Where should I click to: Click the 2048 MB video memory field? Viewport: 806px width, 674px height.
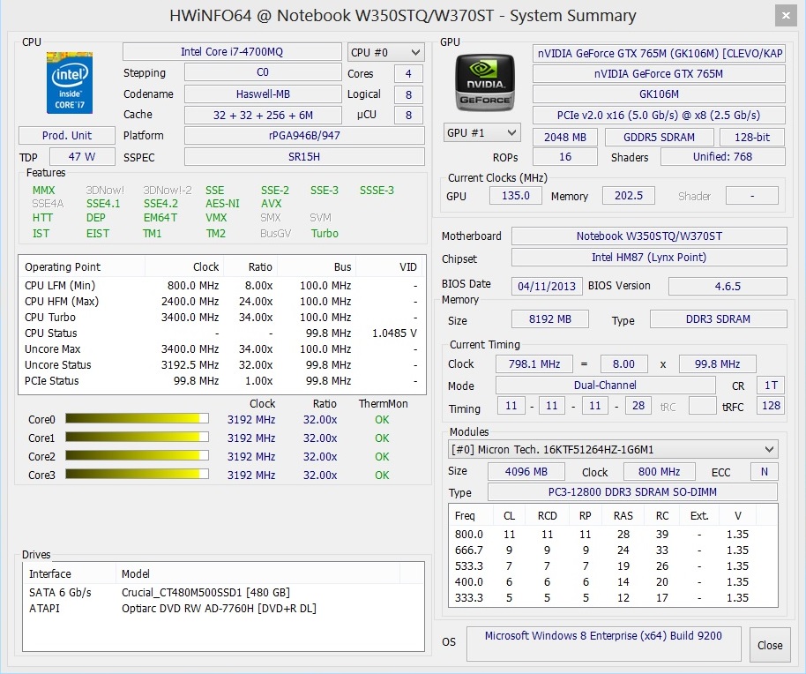click(x=565, y=138)
